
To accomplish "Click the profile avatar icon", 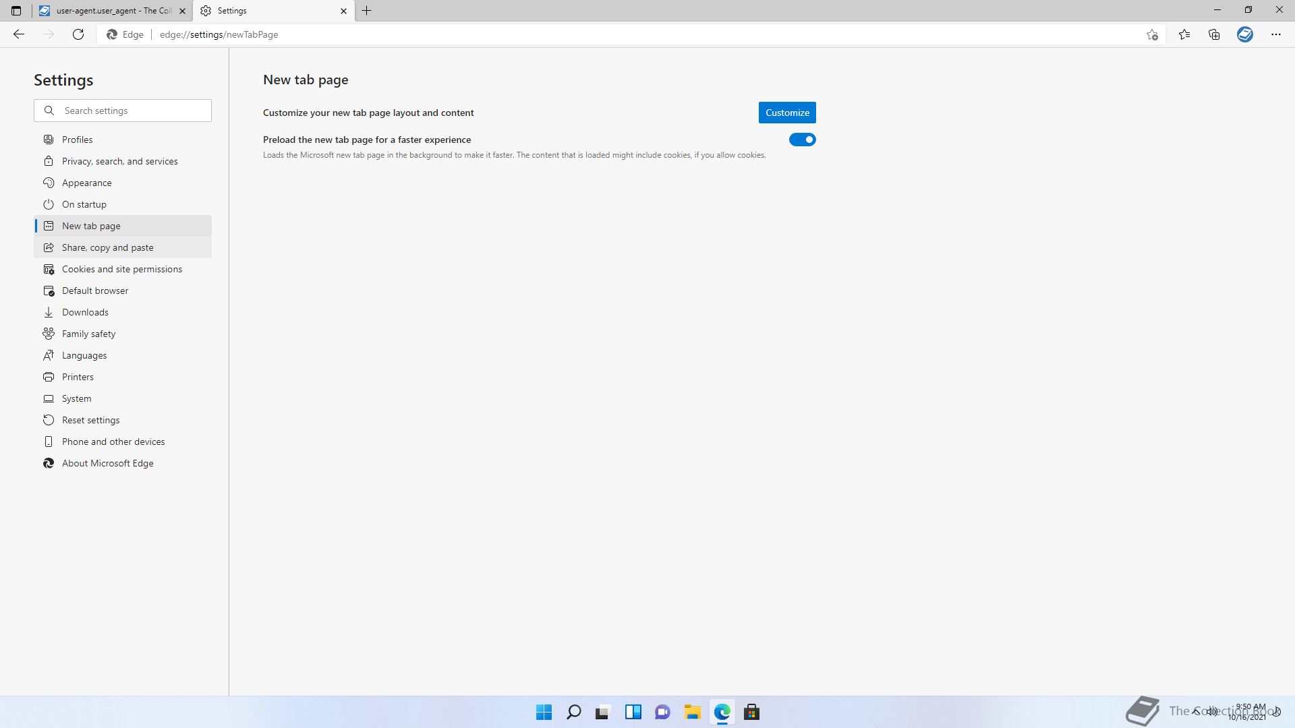I will (x=1245, y=34).
